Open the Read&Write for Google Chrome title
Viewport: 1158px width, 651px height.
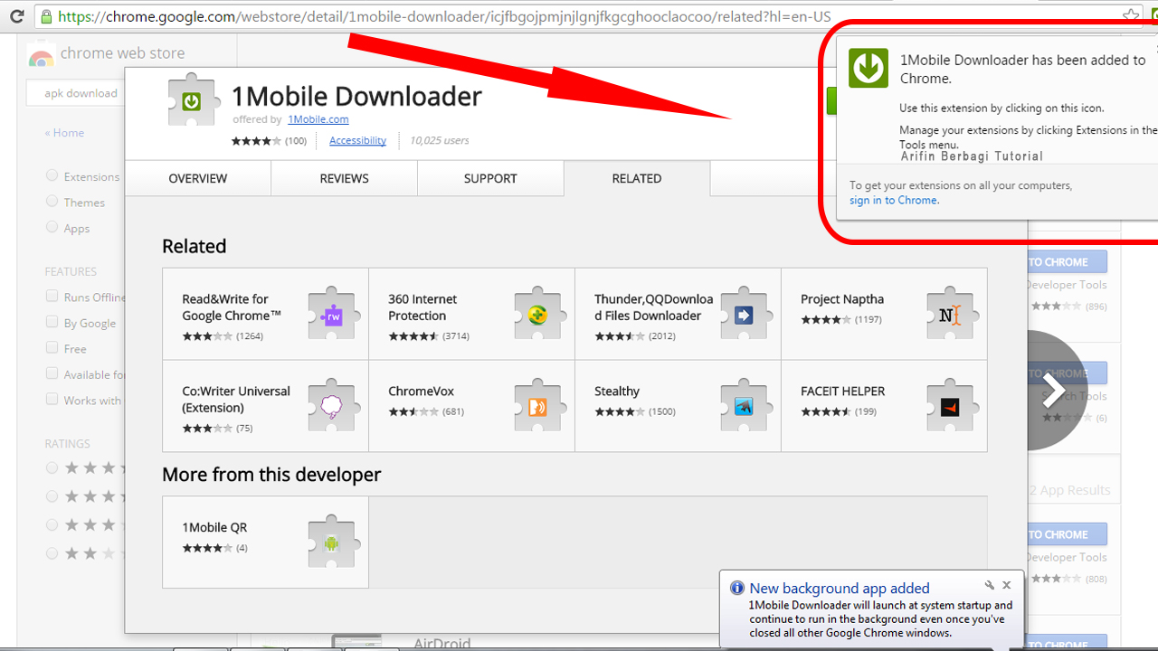(232, 307)
